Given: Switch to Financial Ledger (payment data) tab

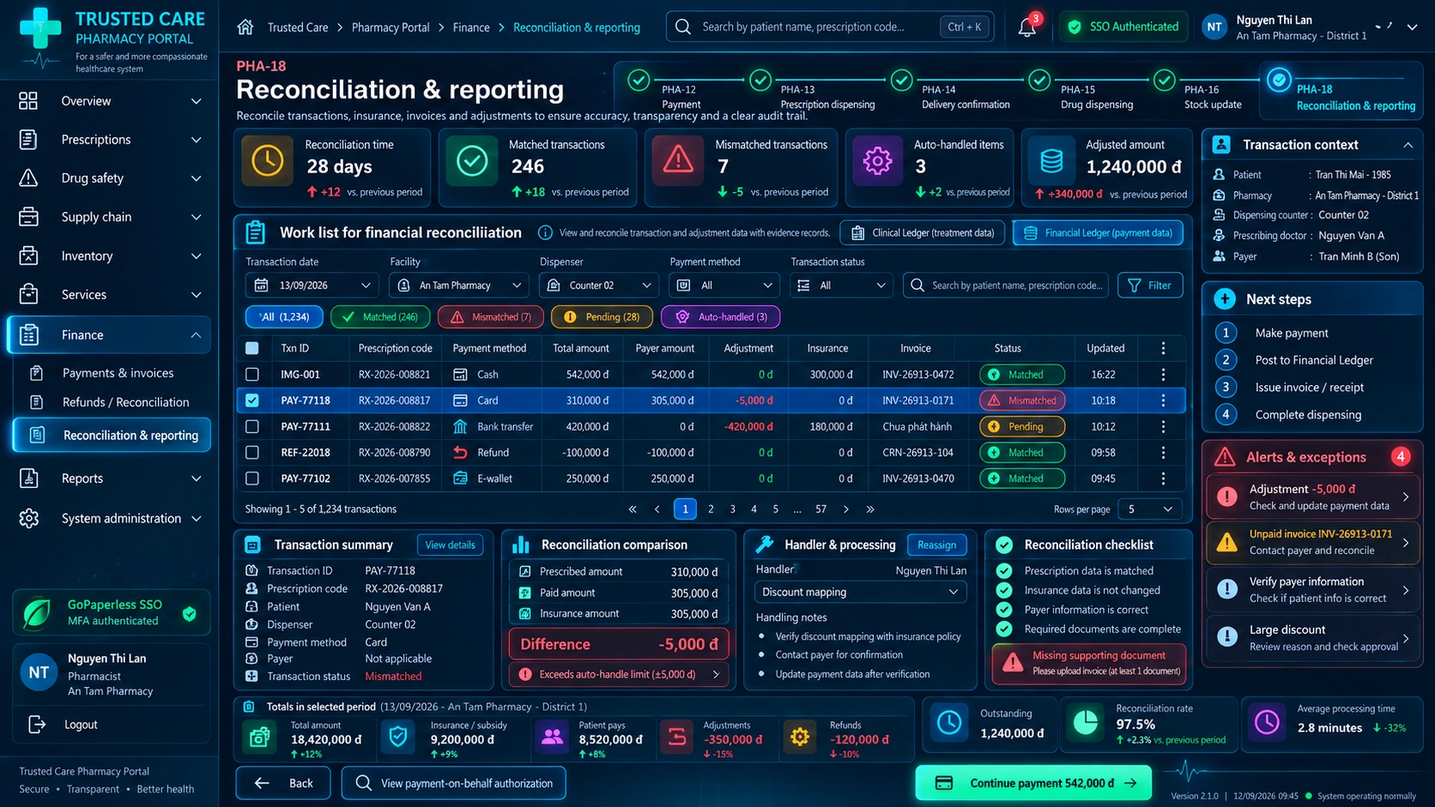Looking at the screenshot, I should pos(1098,232).
